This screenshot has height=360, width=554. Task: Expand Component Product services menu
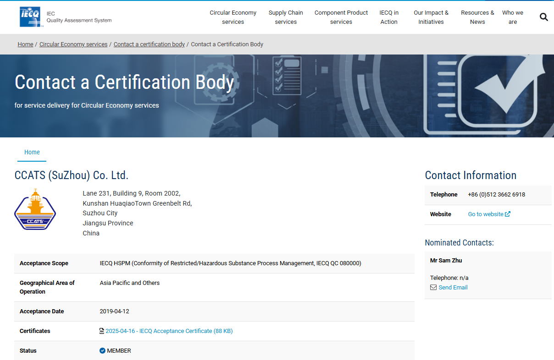(x=341, y=17)
